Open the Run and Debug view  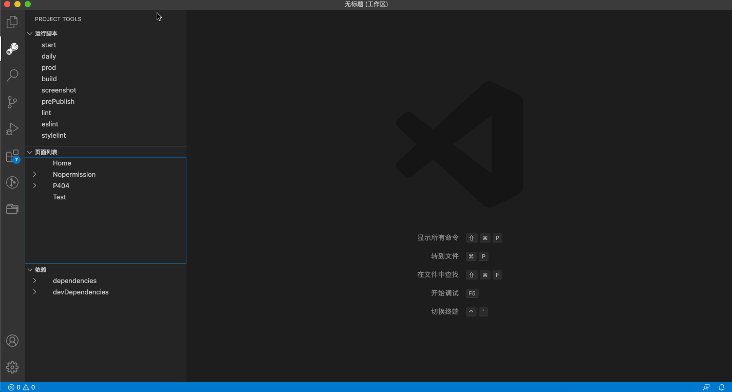tap(12, 129)
